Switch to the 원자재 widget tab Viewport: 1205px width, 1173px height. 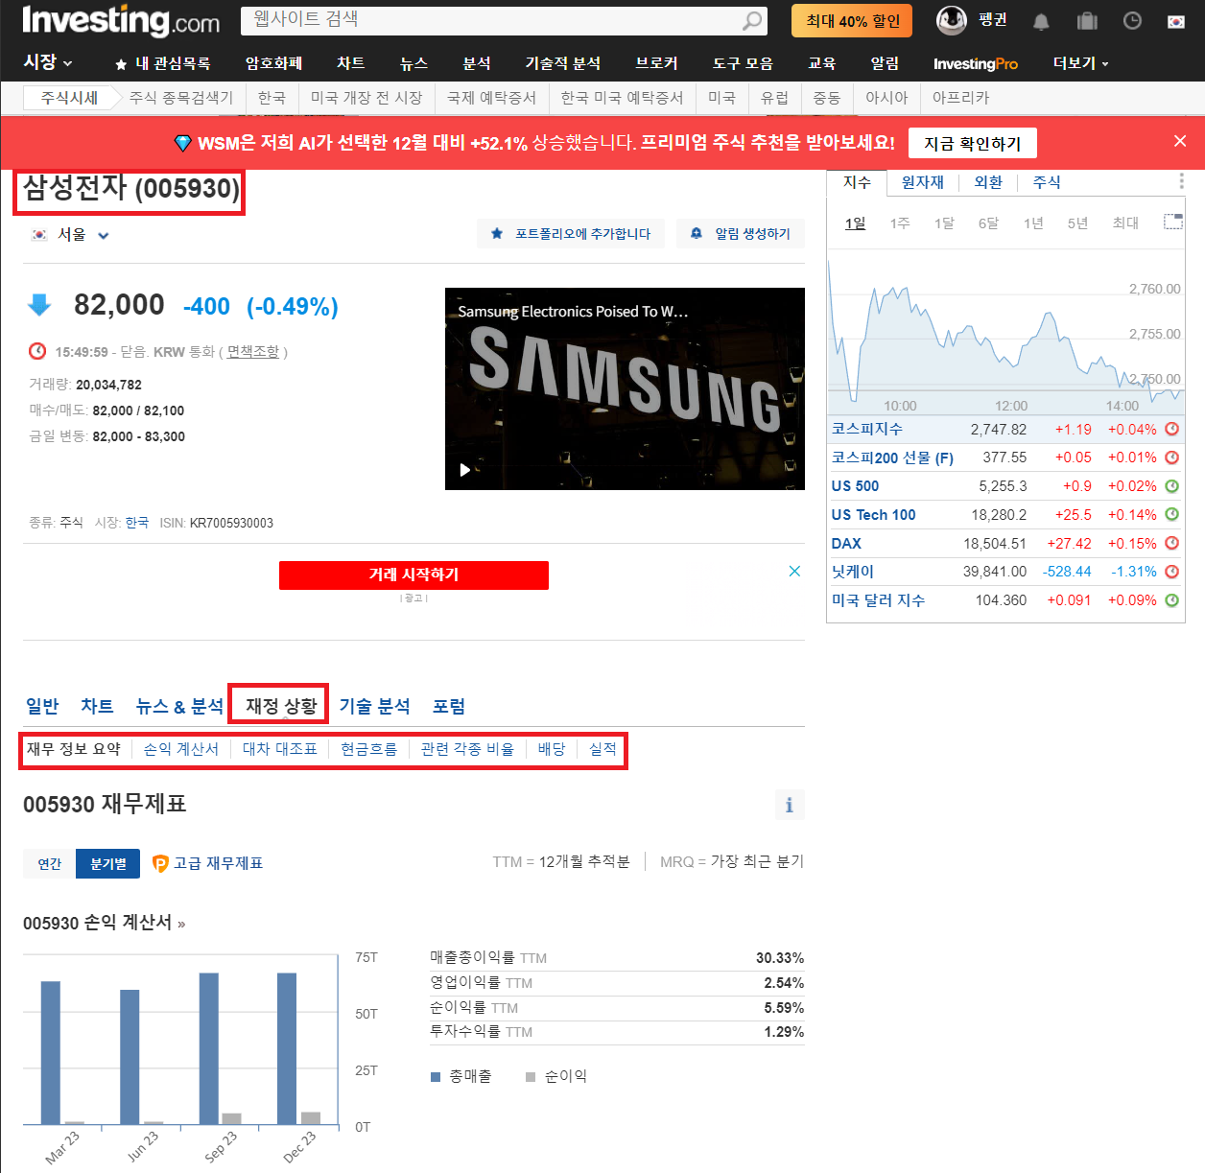tap(923, 182)
